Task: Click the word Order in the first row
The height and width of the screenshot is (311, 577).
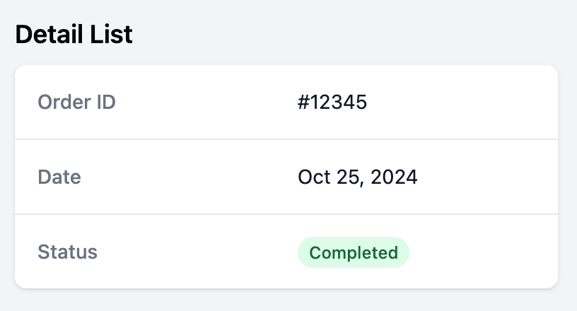Action: point(64,102)
